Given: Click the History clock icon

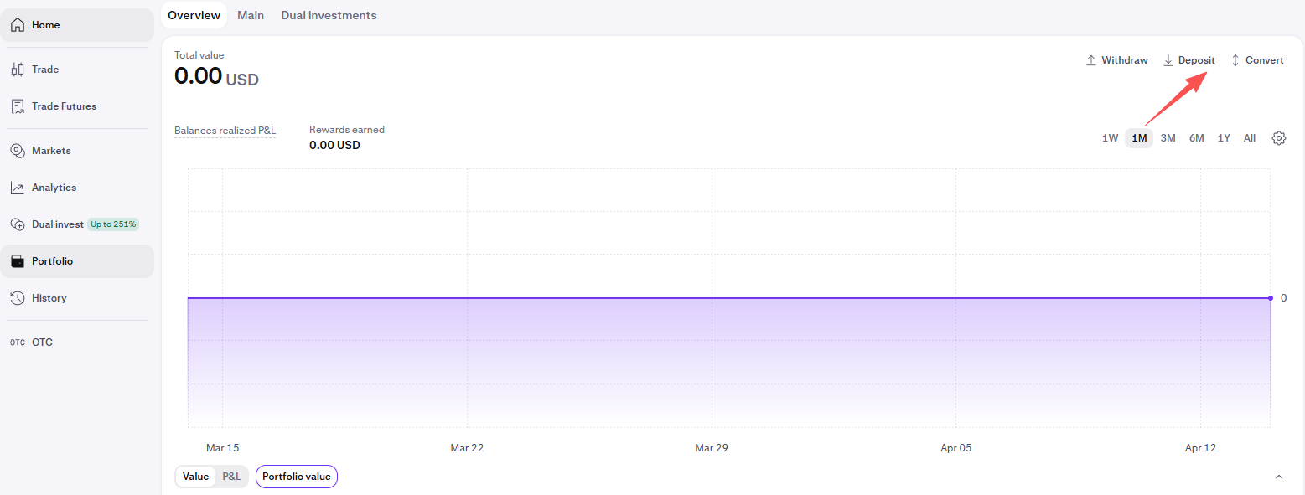Looking at the screenshot, I should click(x=17, y=297).
